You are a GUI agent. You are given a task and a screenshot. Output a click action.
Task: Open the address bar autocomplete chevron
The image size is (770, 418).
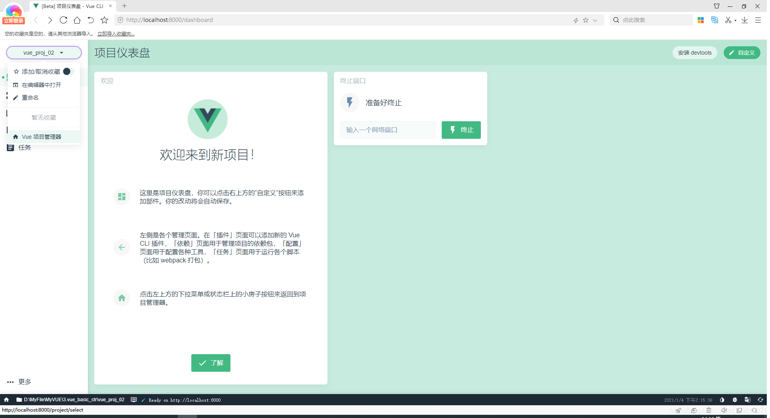coord(595,20)
